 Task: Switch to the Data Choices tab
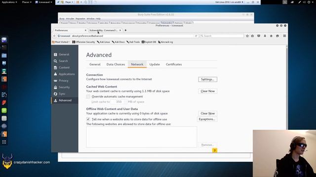coord(116,64)
